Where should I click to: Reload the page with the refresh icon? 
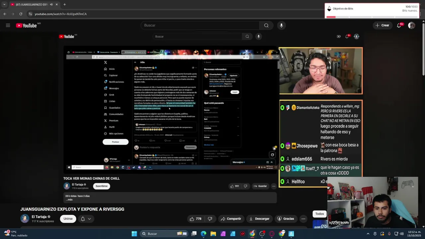tap(21, 14)
